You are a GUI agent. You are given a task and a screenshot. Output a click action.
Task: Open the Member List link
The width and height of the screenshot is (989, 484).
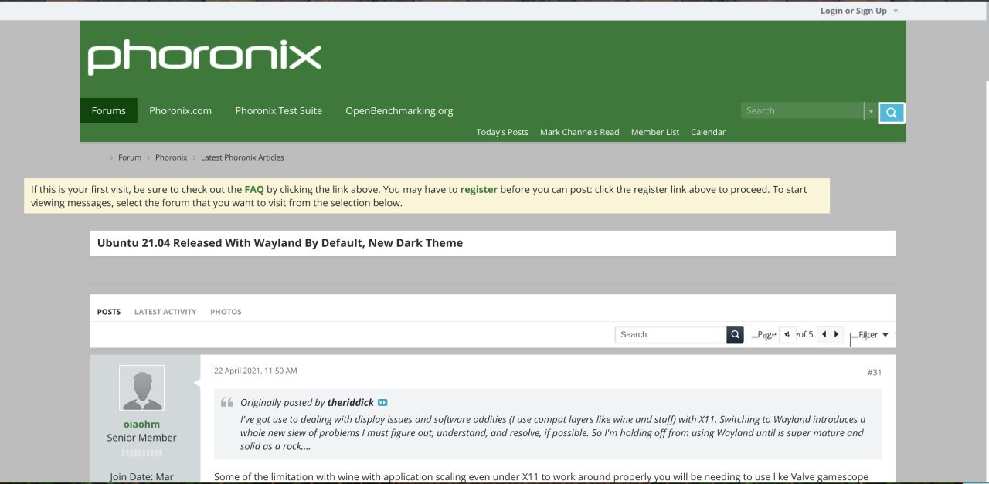[x=655, y=132]
